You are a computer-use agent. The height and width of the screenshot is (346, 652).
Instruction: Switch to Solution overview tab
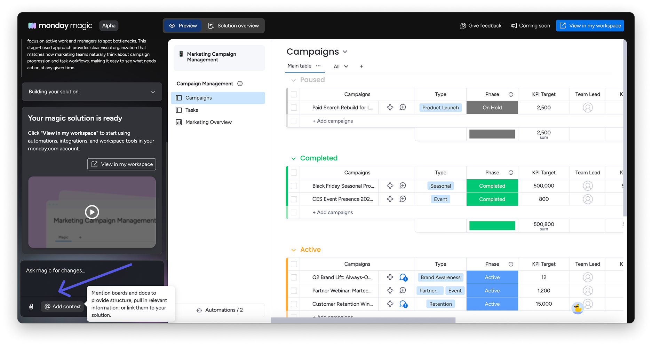click(x=233, y=26)
